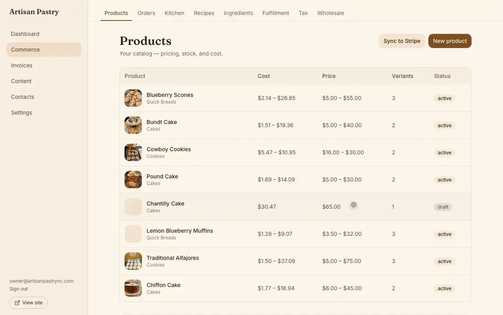Screen dimensions: 503x315
Task: Click the Sign out link
Action: tap(19, 289)
